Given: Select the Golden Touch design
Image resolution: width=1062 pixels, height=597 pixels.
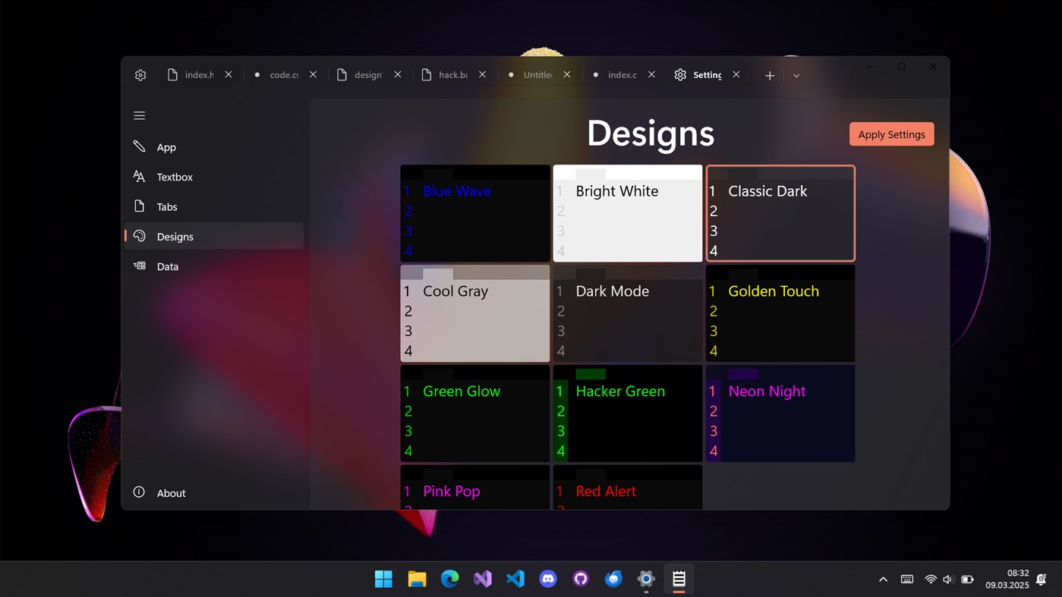Looking at the screenshot, I should pos(780,313).
